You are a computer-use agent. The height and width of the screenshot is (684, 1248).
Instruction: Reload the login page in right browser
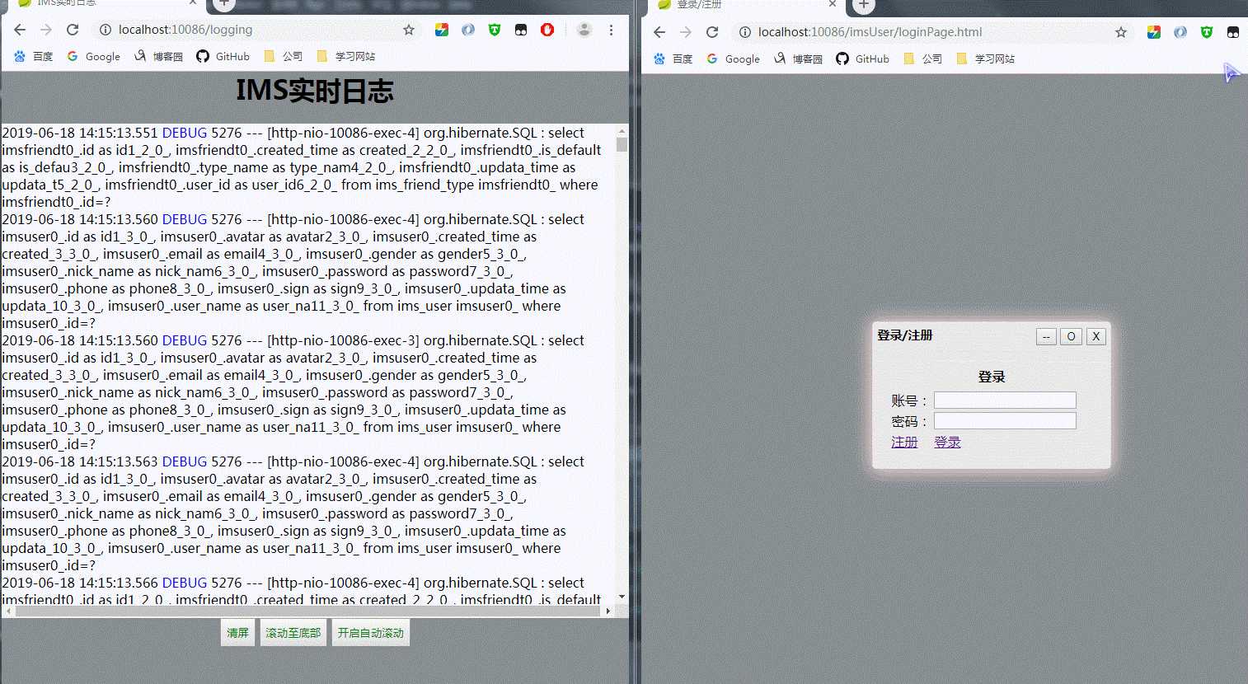click(x=712, y=32)
